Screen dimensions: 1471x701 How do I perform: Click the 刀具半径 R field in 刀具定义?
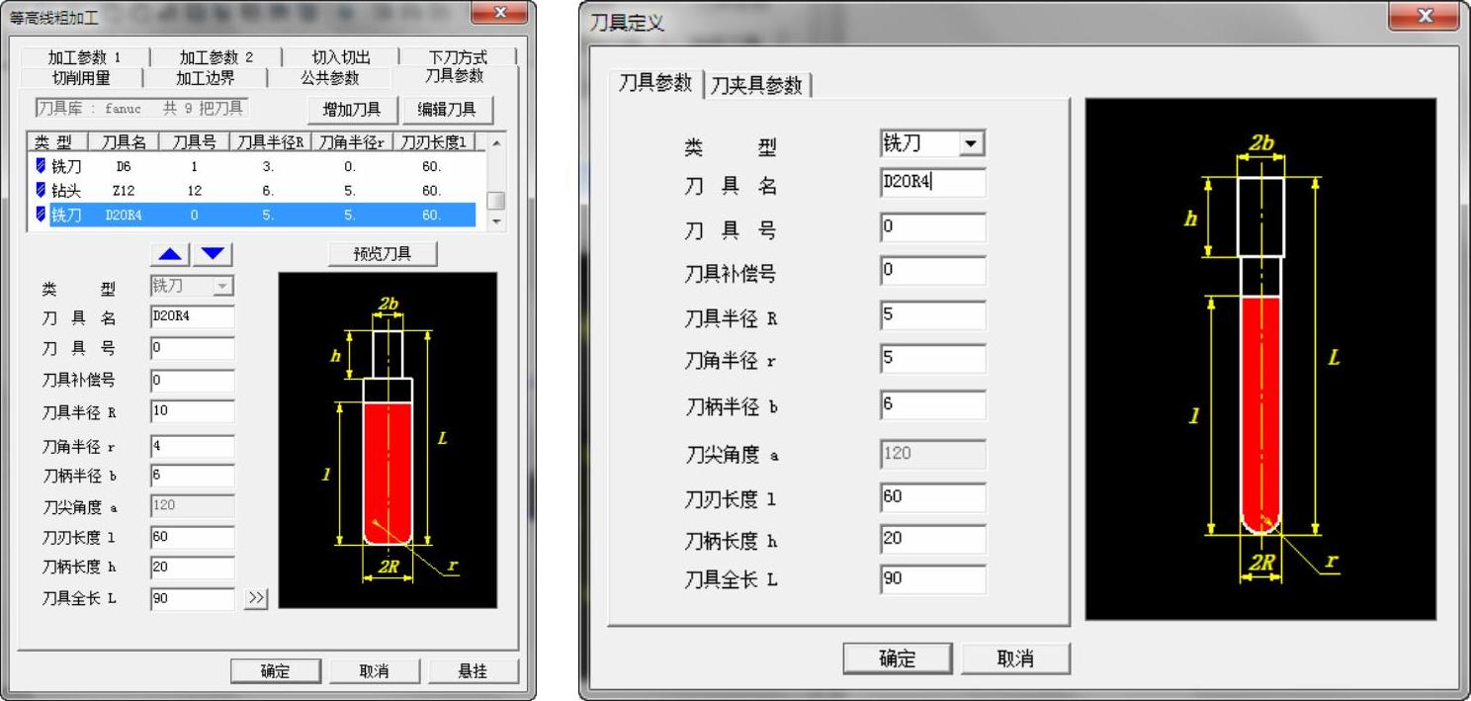click(x=932, y=315)
